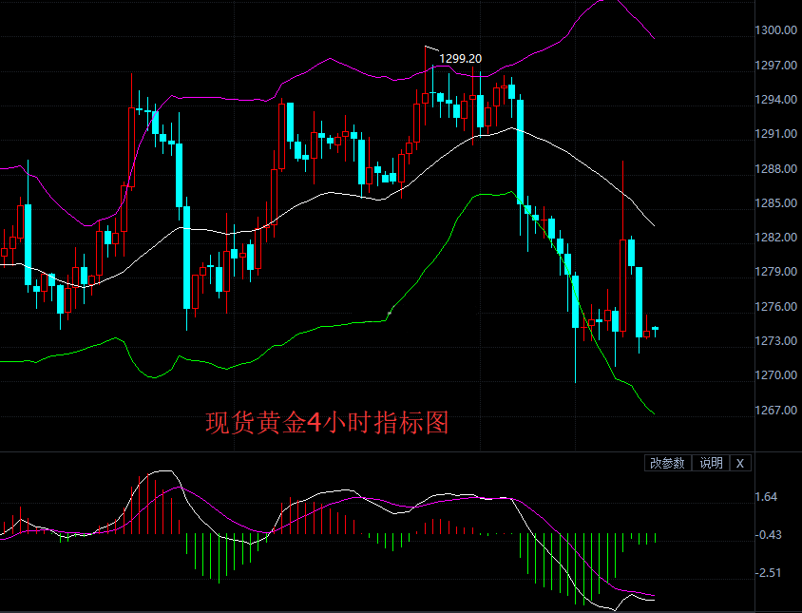
Task: Click the 1297.00 price axis label
Action: 776,66
